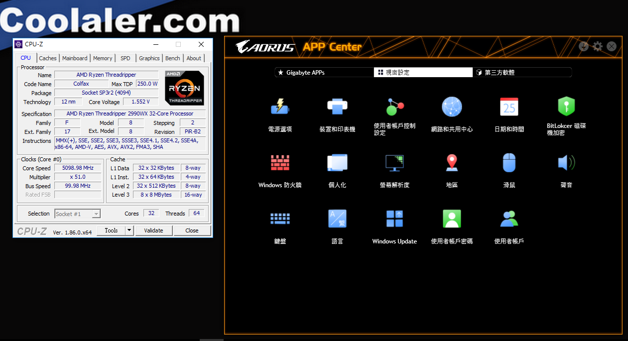The height and width of the screenshot is (341, 628).
Task: Click the AORUS logo
Action: tap(265, 47)
